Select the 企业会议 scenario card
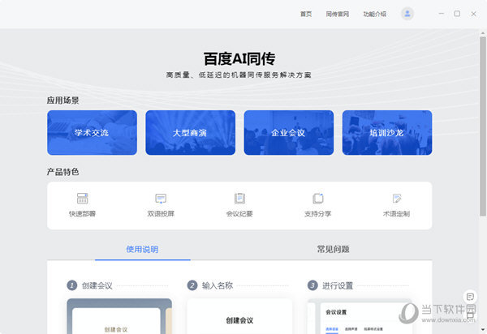This screenshot has height=334, width=487. click(x=289, y=133)
